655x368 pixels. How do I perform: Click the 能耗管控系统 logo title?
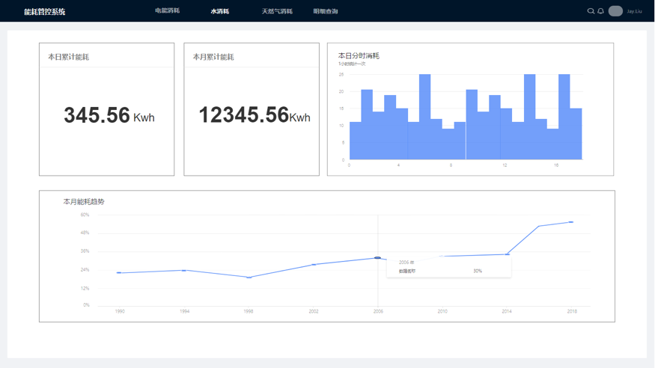44,12
